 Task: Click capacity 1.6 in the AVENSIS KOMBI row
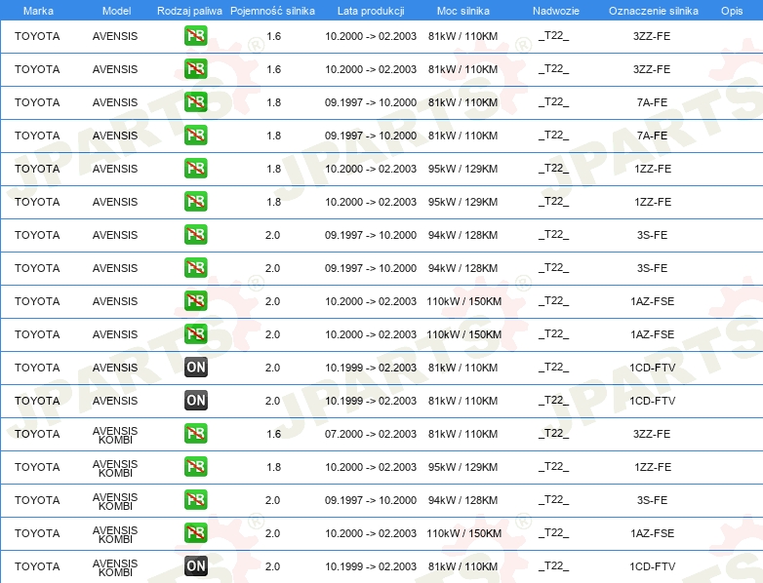(273, 434)
